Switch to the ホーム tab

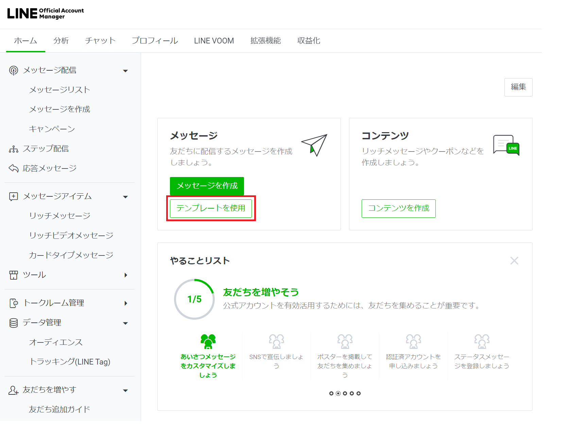pos(25,41)
